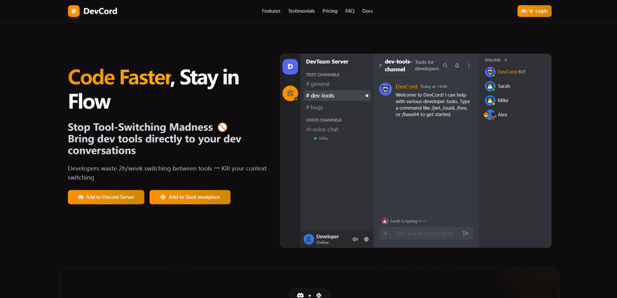Click the ONLINE - 4 heading
Image resolution: width=617 pixels, height=298 pixels.
496,60
